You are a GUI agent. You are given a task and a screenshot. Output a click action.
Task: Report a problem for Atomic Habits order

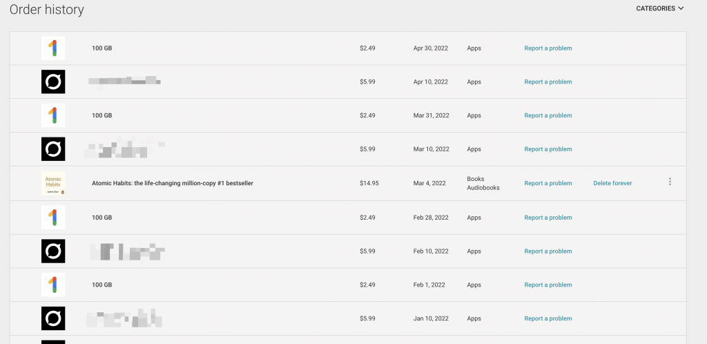pos(548,184)
